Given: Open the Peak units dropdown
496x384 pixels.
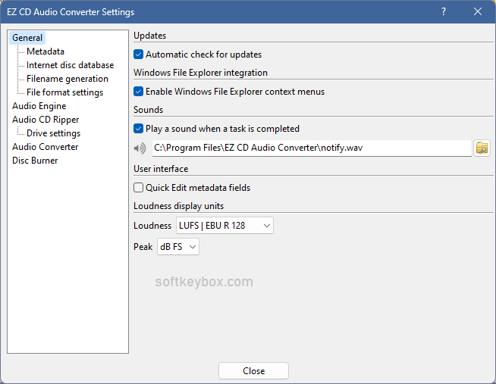Looking at the screenshot, I should pyautogui.click(x=178, y=247).
